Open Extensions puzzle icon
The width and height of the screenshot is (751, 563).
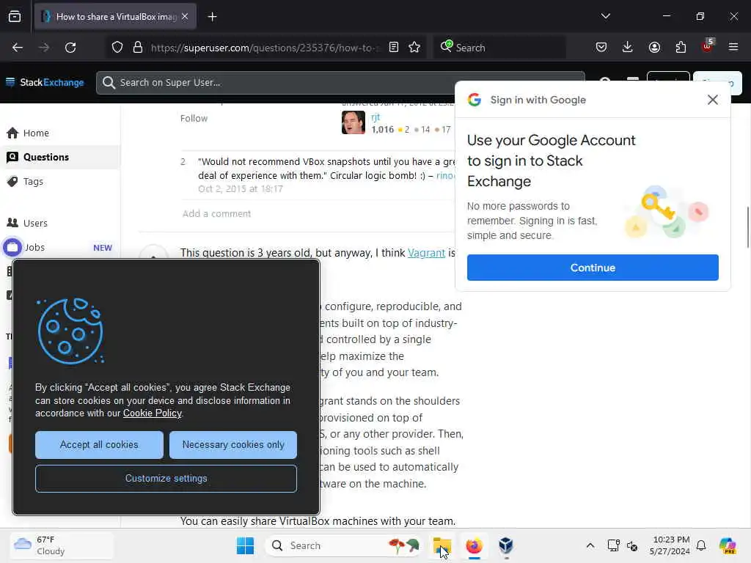681,47
